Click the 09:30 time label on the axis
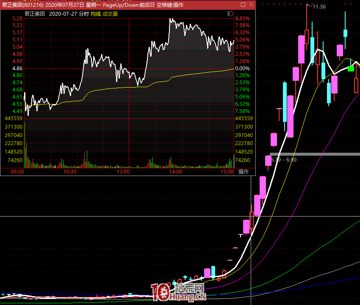 click(x=17, y=171)
